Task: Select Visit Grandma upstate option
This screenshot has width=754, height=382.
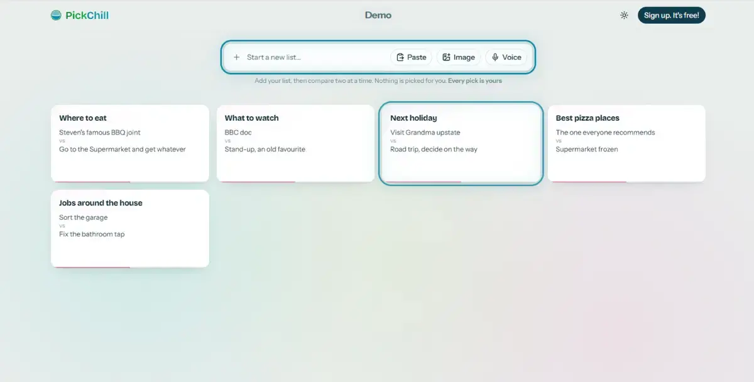Action: (x=425, y=133)
